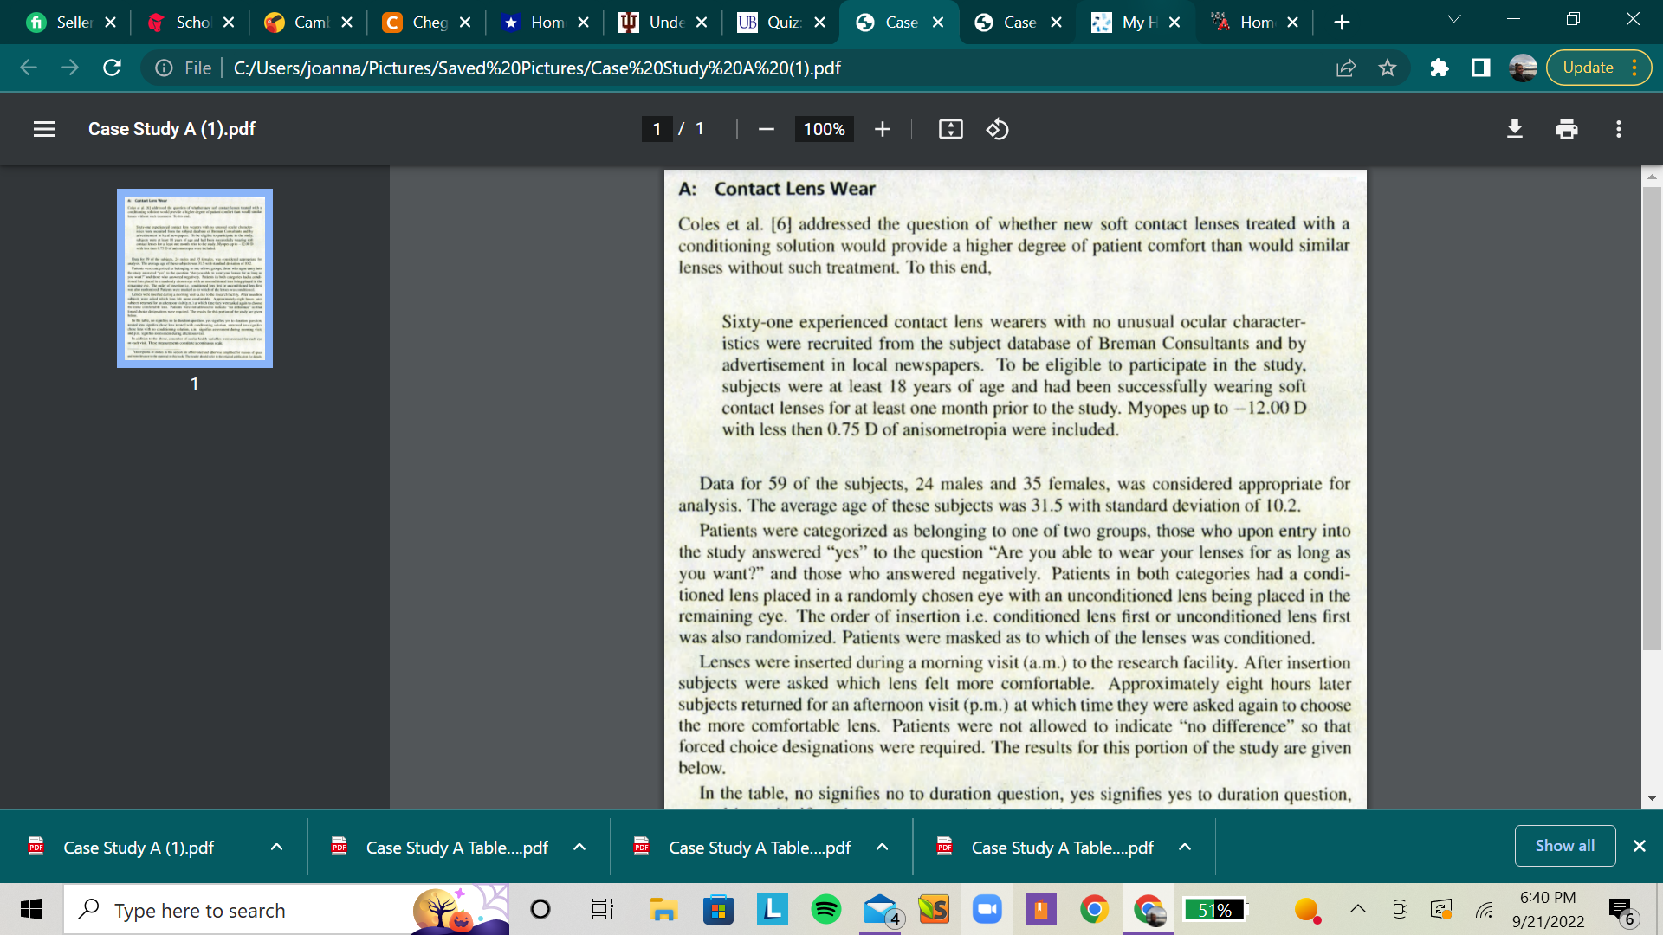
Task: Select the fit to page icon
Action: click(950, 129)
